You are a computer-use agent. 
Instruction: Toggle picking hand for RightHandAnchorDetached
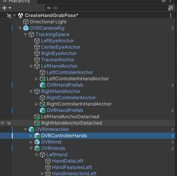pos(9,123)
